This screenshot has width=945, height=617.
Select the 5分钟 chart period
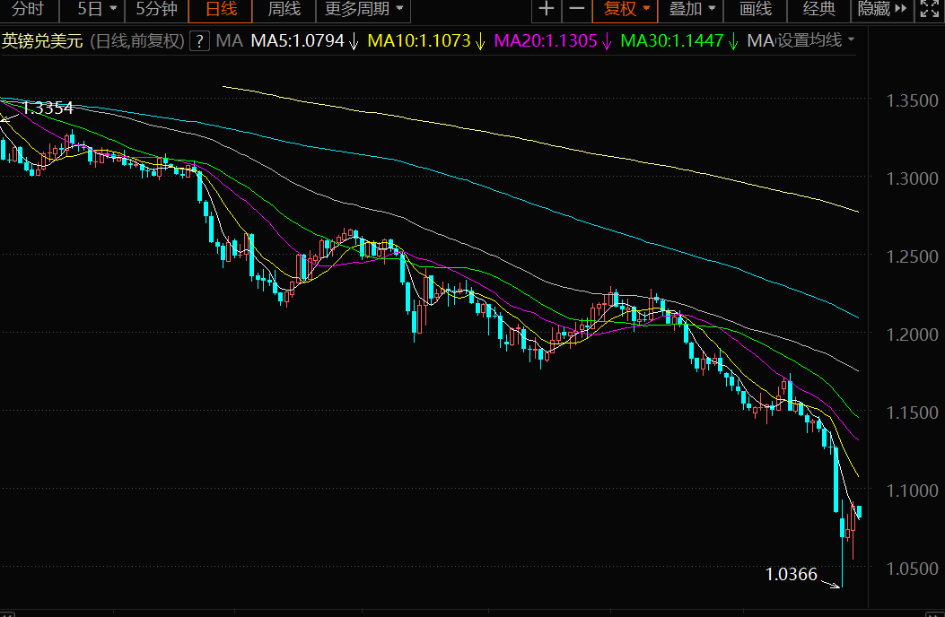tap(157, 9)
